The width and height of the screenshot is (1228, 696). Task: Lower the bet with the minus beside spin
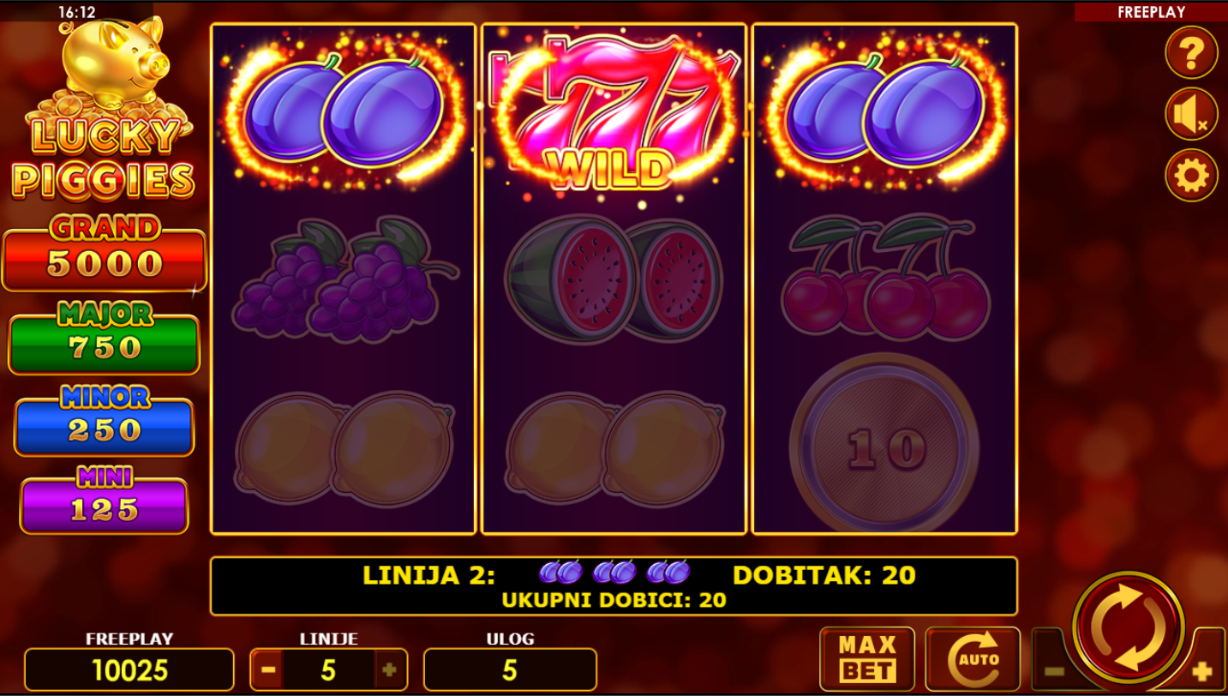click(x=1054, y=670)
